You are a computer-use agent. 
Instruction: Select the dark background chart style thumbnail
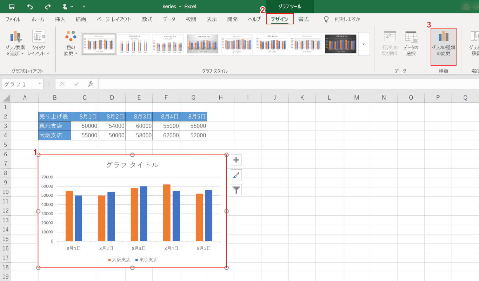point(341,44)
